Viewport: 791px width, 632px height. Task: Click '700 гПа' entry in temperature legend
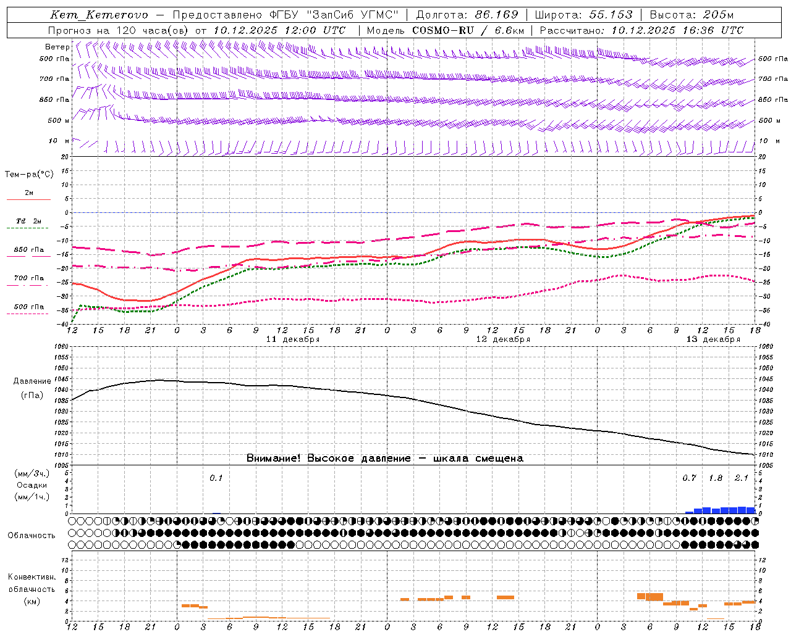coord(29,278)
